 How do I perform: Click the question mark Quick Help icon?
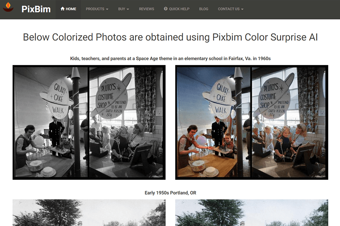[x=166, y=8]
